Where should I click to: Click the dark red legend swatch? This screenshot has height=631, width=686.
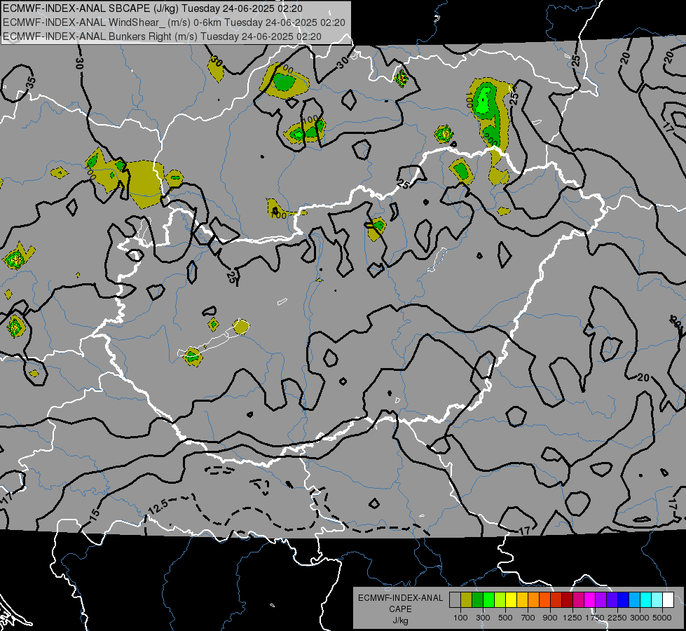(568, 600)
